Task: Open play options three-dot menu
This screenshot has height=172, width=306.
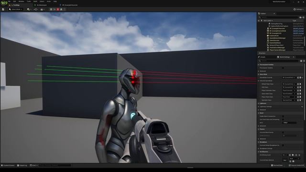Action: [65, 10]
